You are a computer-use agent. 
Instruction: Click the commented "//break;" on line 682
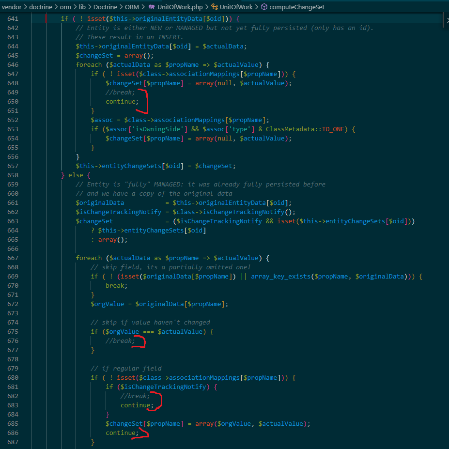[135, 396]
